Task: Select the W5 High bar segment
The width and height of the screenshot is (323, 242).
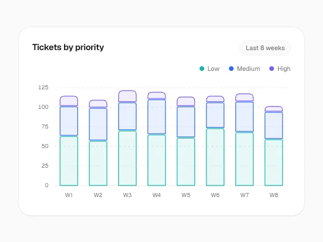Action: pyautogui.click(x=186, y=101)
